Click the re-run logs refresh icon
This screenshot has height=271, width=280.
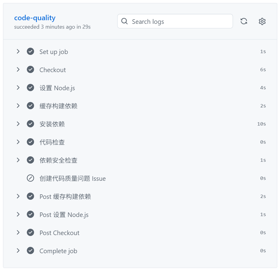(x=244, y=21)
